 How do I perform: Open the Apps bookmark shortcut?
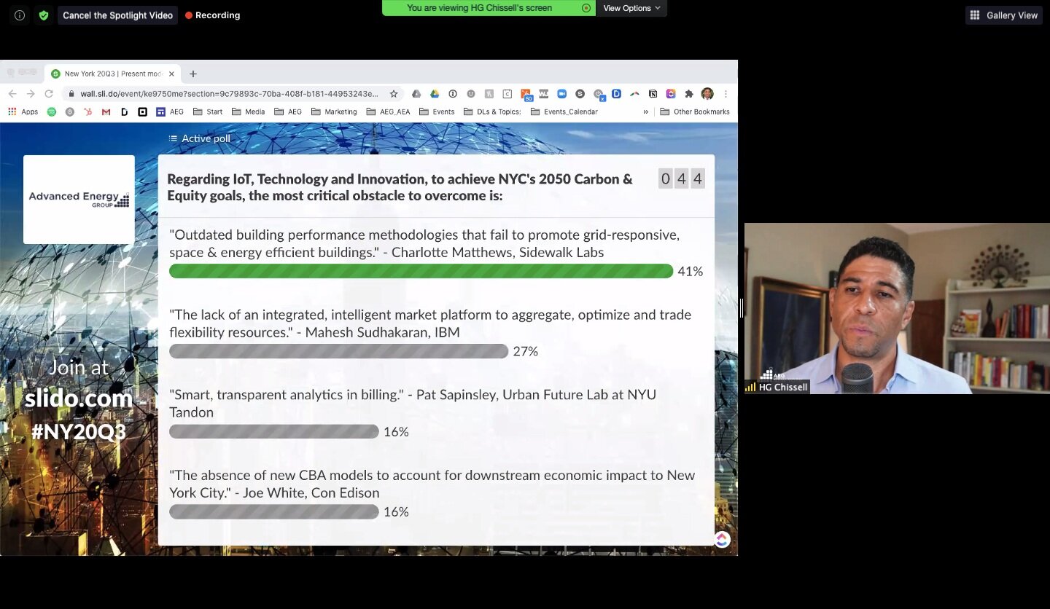(23, 112)
